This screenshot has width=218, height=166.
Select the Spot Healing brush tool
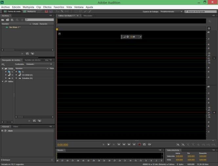pos(90,11)
